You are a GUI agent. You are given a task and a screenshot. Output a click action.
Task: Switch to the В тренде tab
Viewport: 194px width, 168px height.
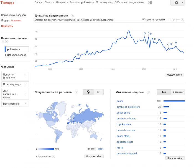177,92
